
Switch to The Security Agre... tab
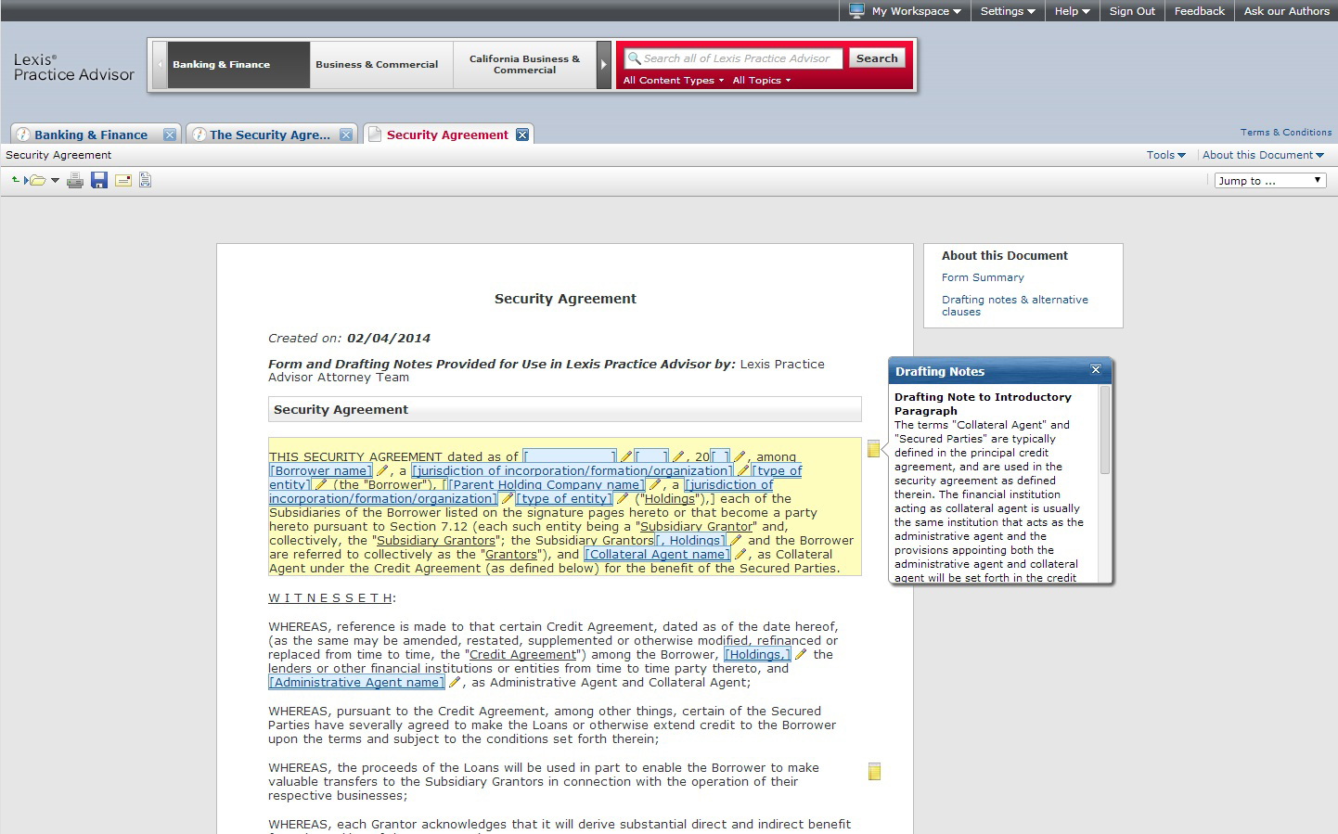click(x=269, y=135)
